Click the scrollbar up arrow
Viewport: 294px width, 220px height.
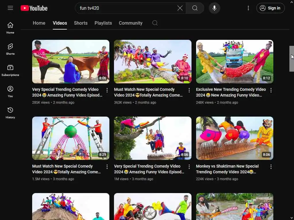coord(292,2)
